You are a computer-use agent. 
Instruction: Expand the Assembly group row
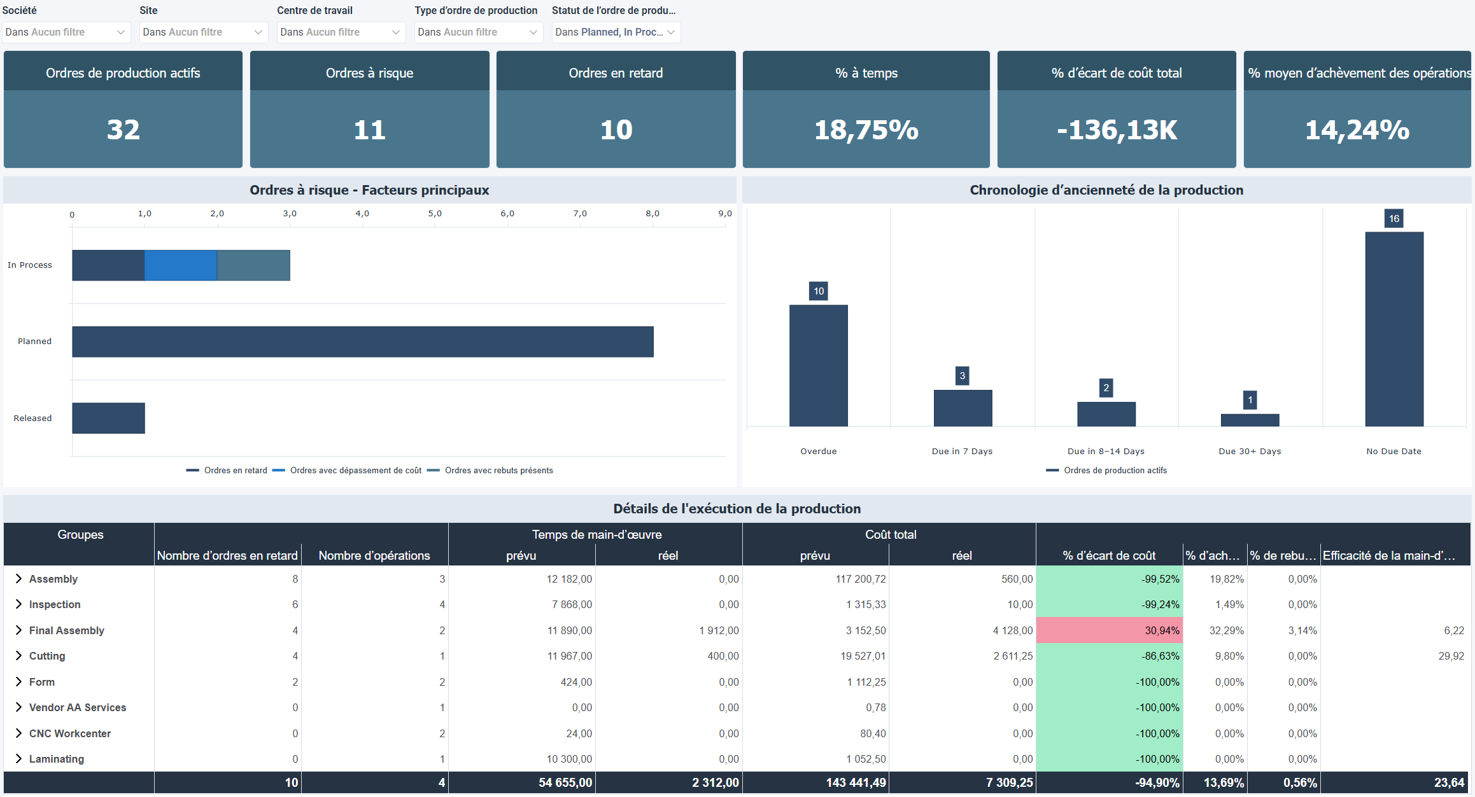tap(18, 579)
